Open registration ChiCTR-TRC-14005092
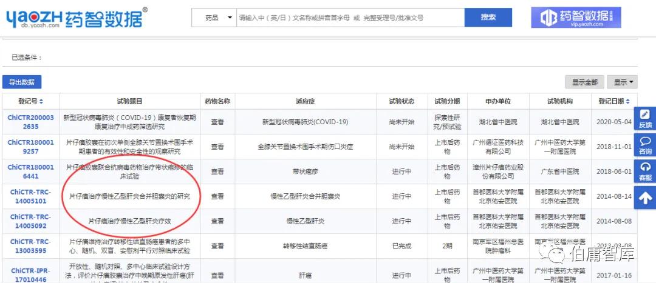The image size is (656, 283). (31, 221)
